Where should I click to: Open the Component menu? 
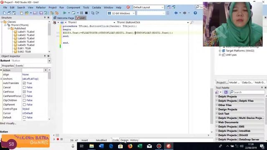(73, 7)
